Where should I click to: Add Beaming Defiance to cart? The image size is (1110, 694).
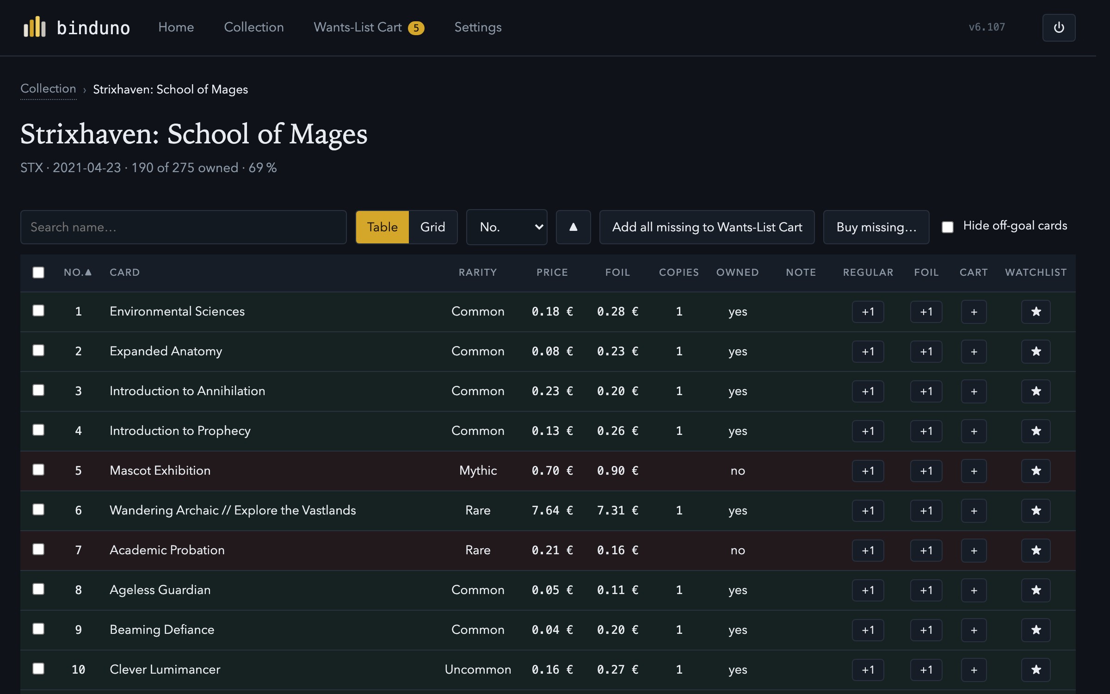[974, 630]
